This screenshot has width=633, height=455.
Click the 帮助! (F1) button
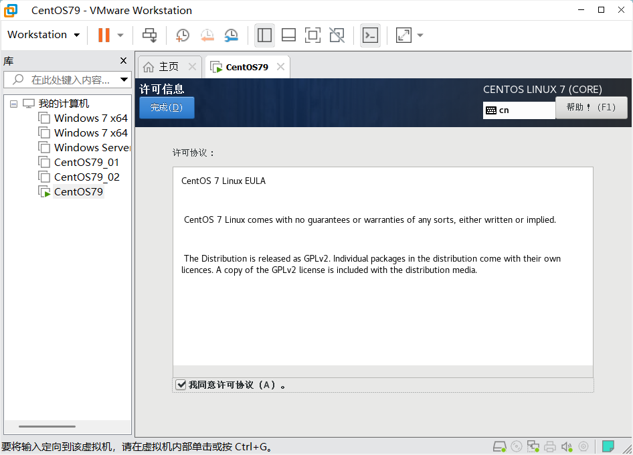tap(592, 107)
